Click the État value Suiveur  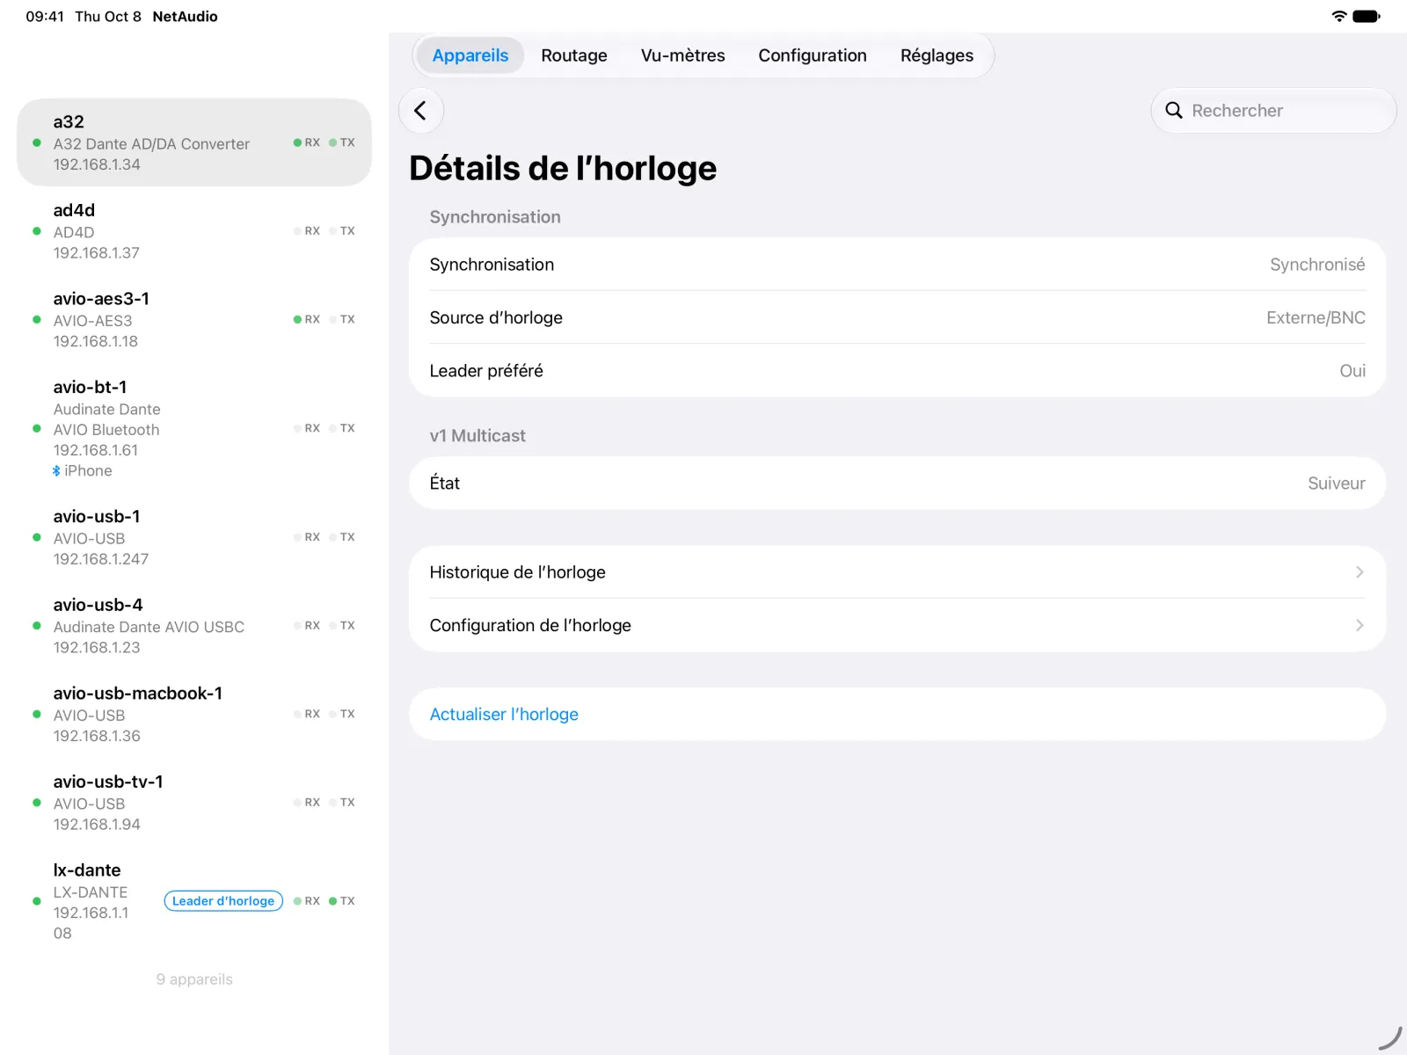tap(1337, 484)
